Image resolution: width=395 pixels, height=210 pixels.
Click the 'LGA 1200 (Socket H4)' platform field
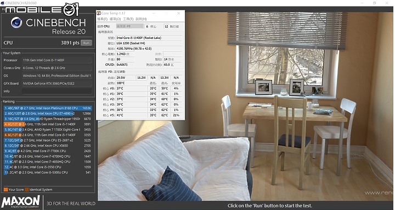149,43
